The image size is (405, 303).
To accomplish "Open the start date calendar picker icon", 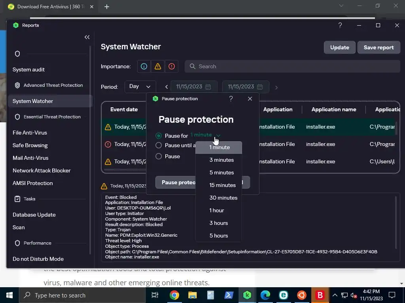I will point(208,87).
